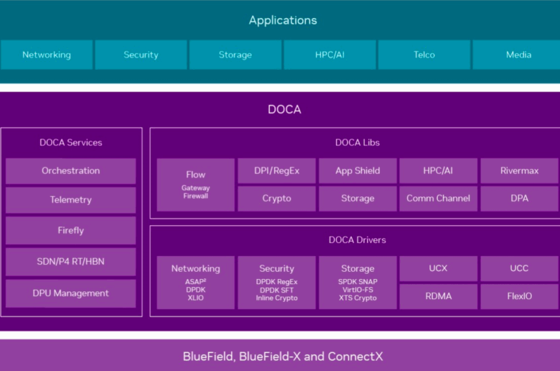
Task: Select the App Shield library block
Action: tap(358, 171)
